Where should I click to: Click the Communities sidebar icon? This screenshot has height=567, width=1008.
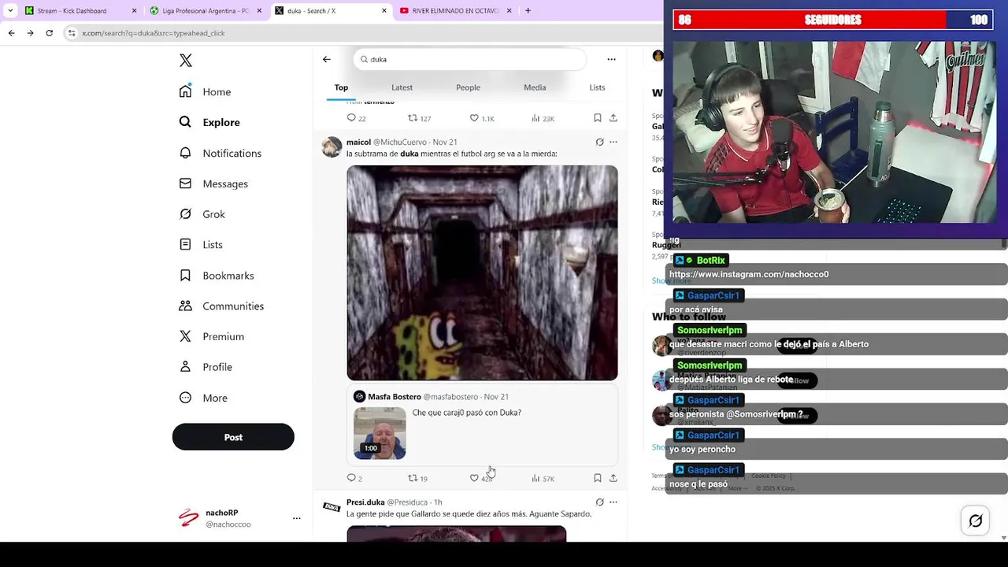(x=185, y=306)
